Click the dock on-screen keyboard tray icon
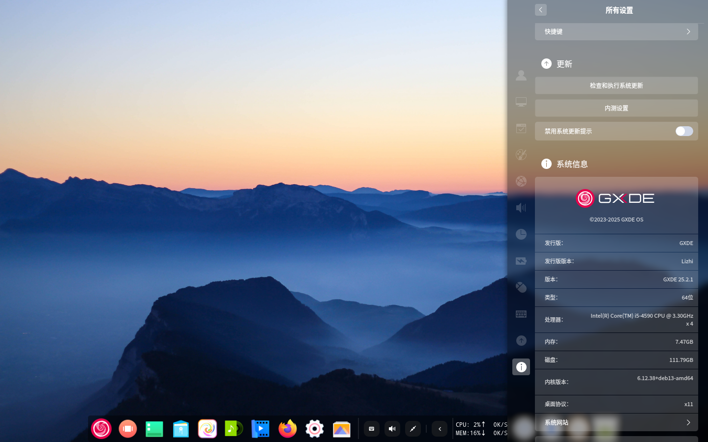Screen dimensions: 708x442 [x=372, y=429]
